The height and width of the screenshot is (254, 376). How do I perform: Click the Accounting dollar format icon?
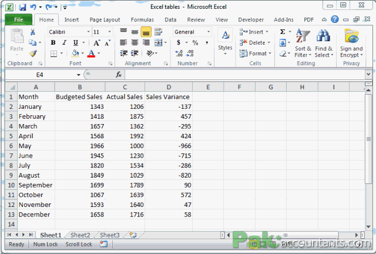(179, 43)
